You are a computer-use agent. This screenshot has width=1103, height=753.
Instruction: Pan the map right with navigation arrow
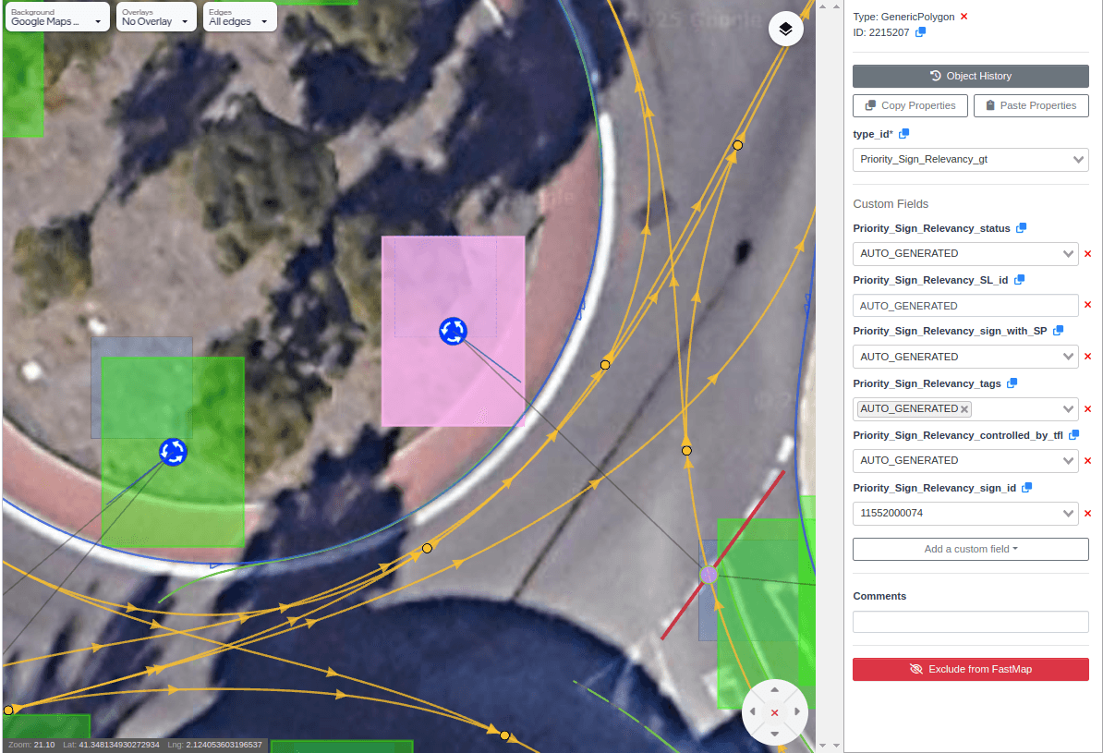pyautogui.click(x=797, y=712)
